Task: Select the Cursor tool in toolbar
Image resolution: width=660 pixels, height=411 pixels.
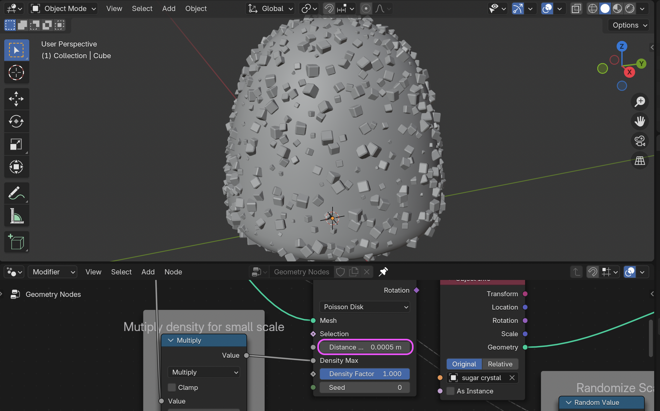Action: [16, 73]
